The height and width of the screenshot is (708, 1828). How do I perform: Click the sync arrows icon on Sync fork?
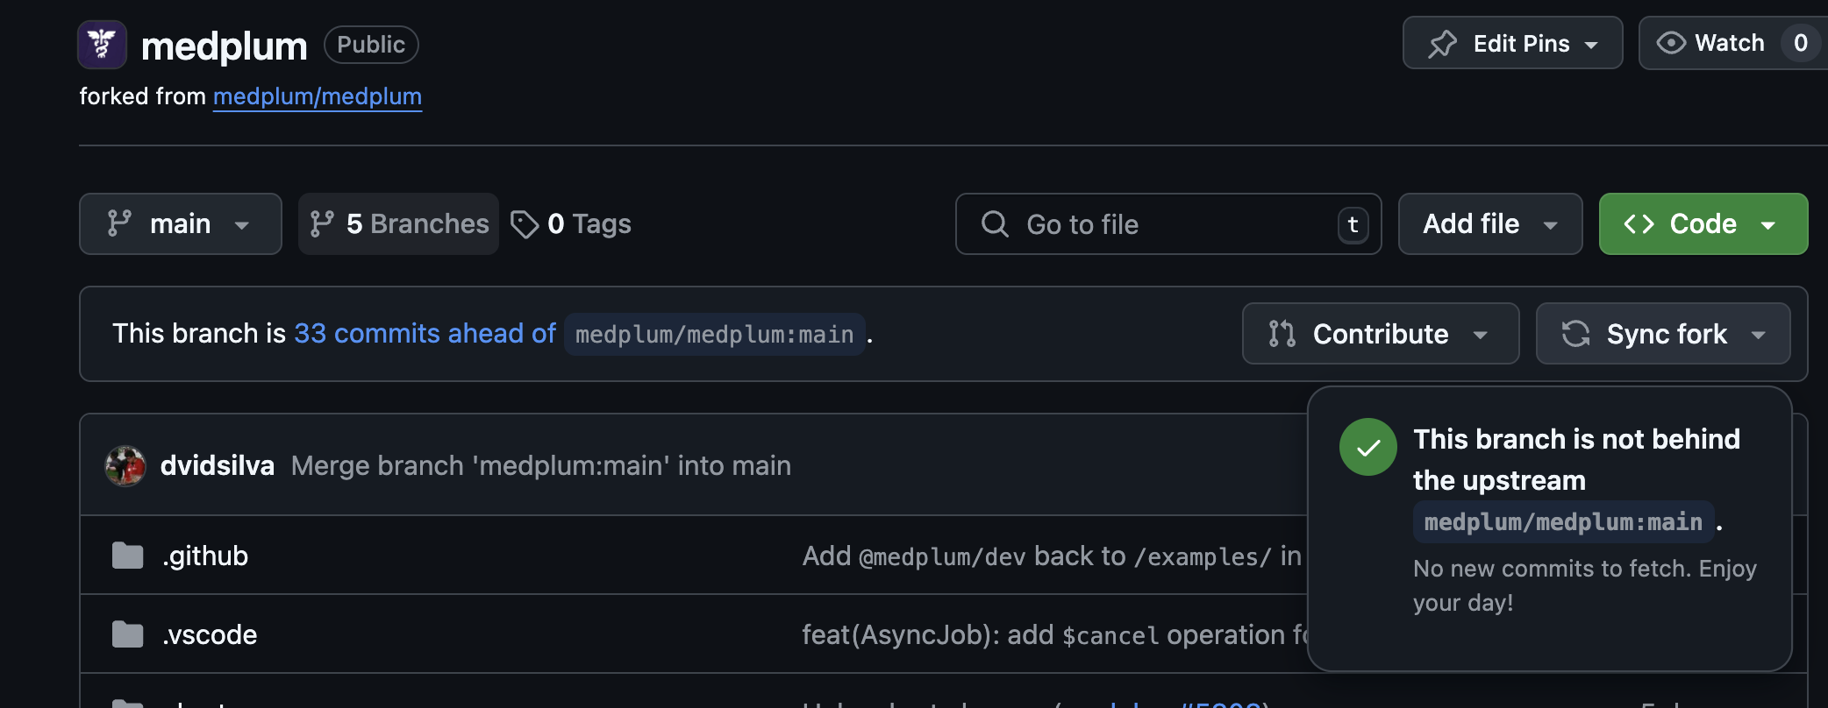(x=1575, y=334)
